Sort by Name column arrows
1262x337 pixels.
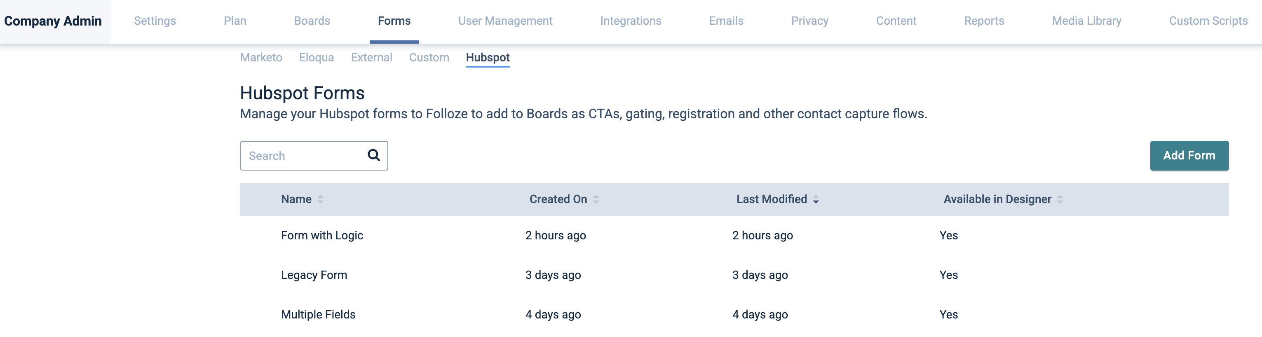coord(320,199)
